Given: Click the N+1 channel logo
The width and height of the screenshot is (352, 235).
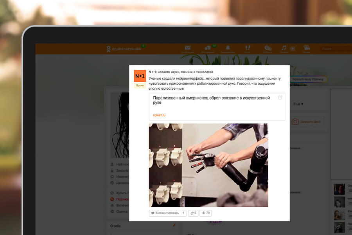Looking at the screenshot, I should click(x=140, y=74).
